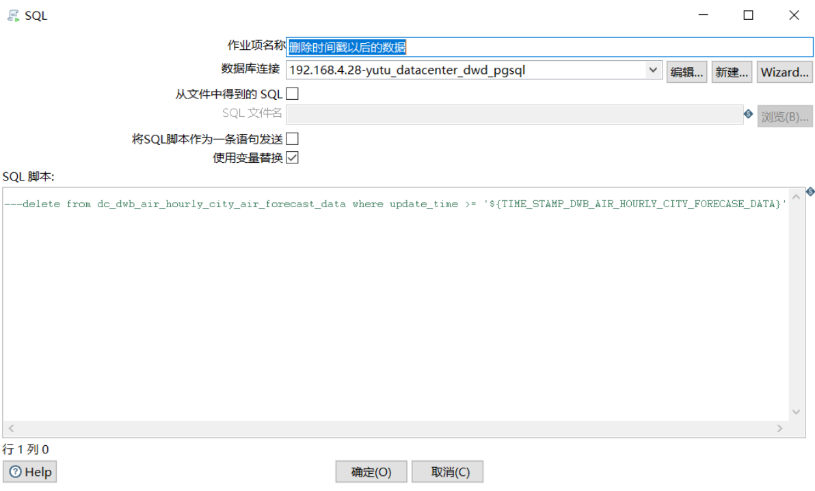Maximize the SQL dialog window
Image resolution: width=815 pixels, height=491 pixels.
point(748,15)
